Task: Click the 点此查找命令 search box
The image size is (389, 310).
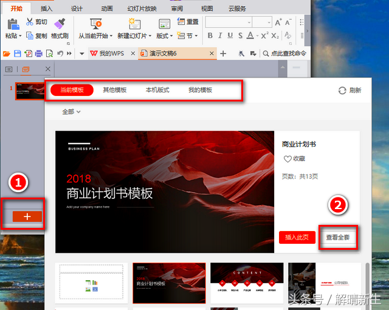Action: coord(284,53)
